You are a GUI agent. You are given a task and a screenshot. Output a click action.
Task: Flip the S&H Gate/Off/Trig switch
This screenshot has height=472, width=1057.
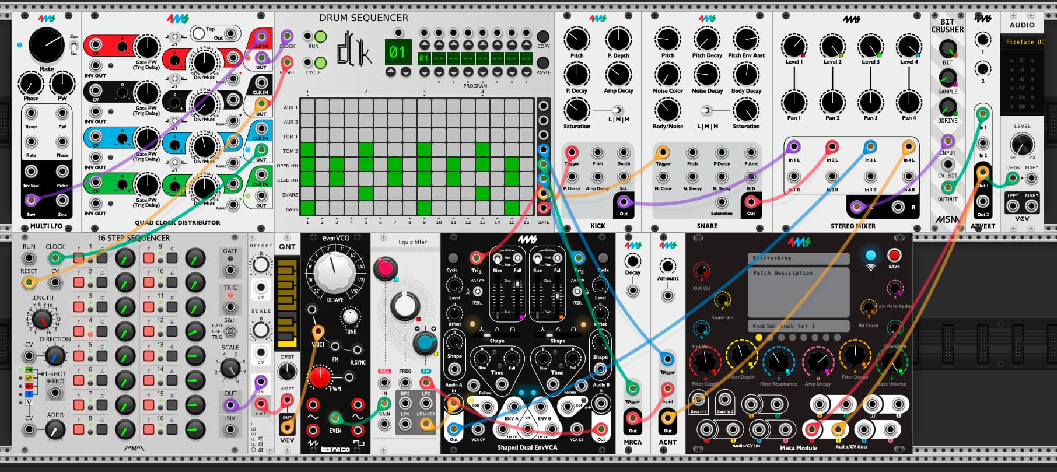pos(231,331)
